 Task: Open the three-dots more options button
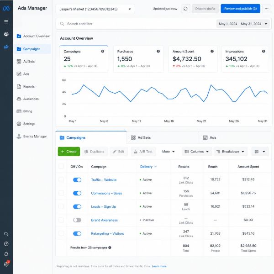point(267,9)
